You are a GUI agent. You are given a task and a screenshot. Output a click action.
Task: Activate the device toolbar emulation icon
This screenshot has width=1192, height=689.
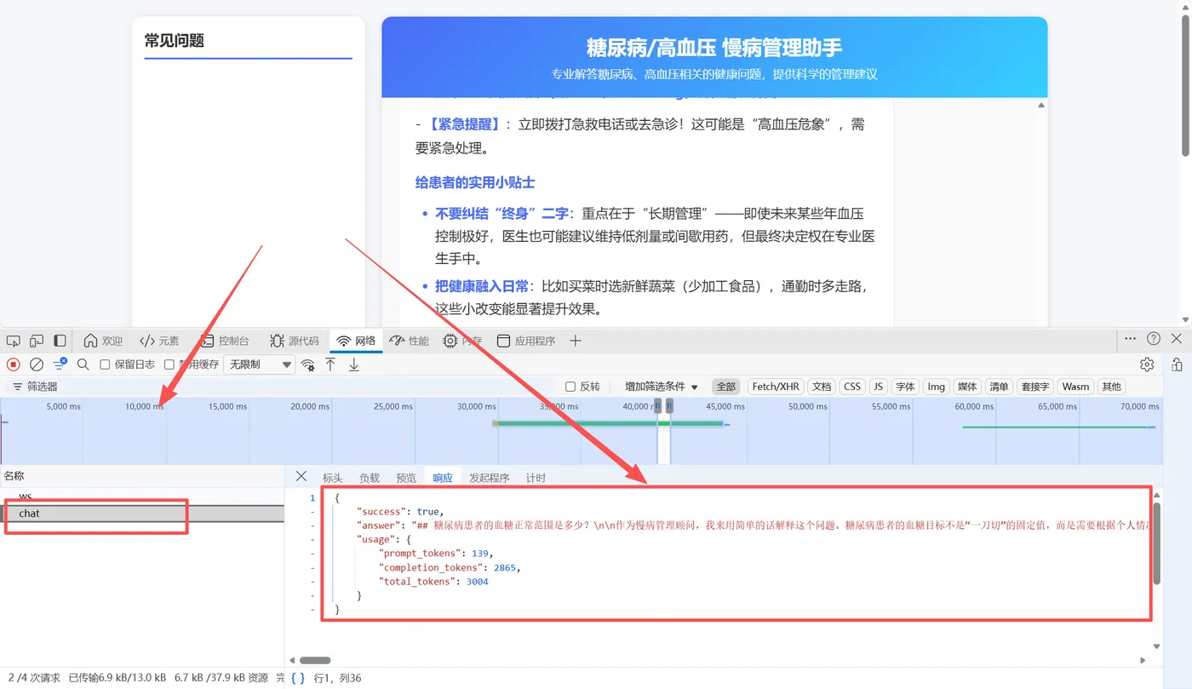pos(36,340)
